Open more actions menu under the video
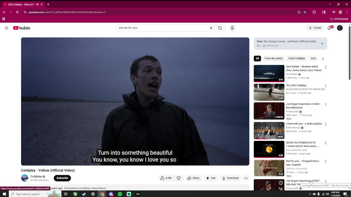 (246, 178)
